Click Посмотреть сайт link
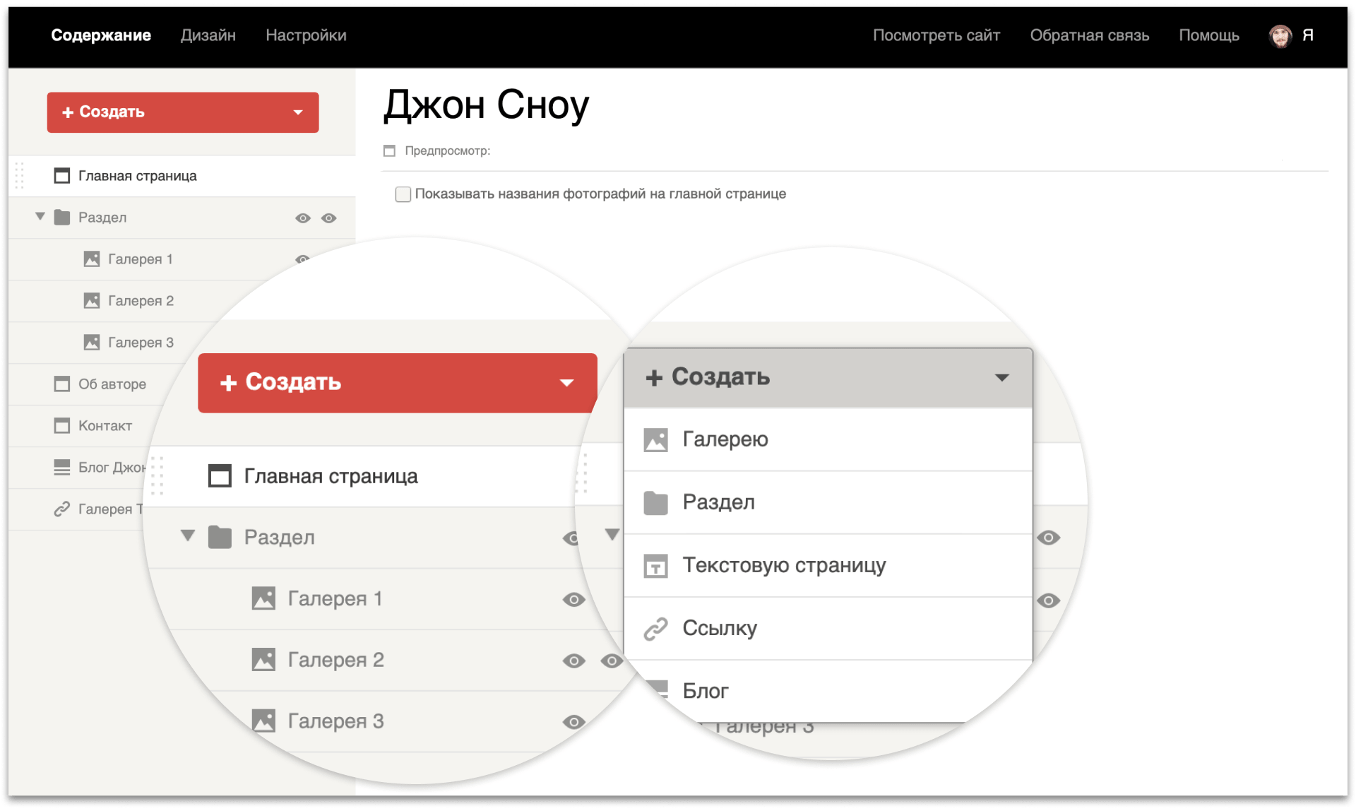Viewport: 1356px width, 811px height. [936, 35]
